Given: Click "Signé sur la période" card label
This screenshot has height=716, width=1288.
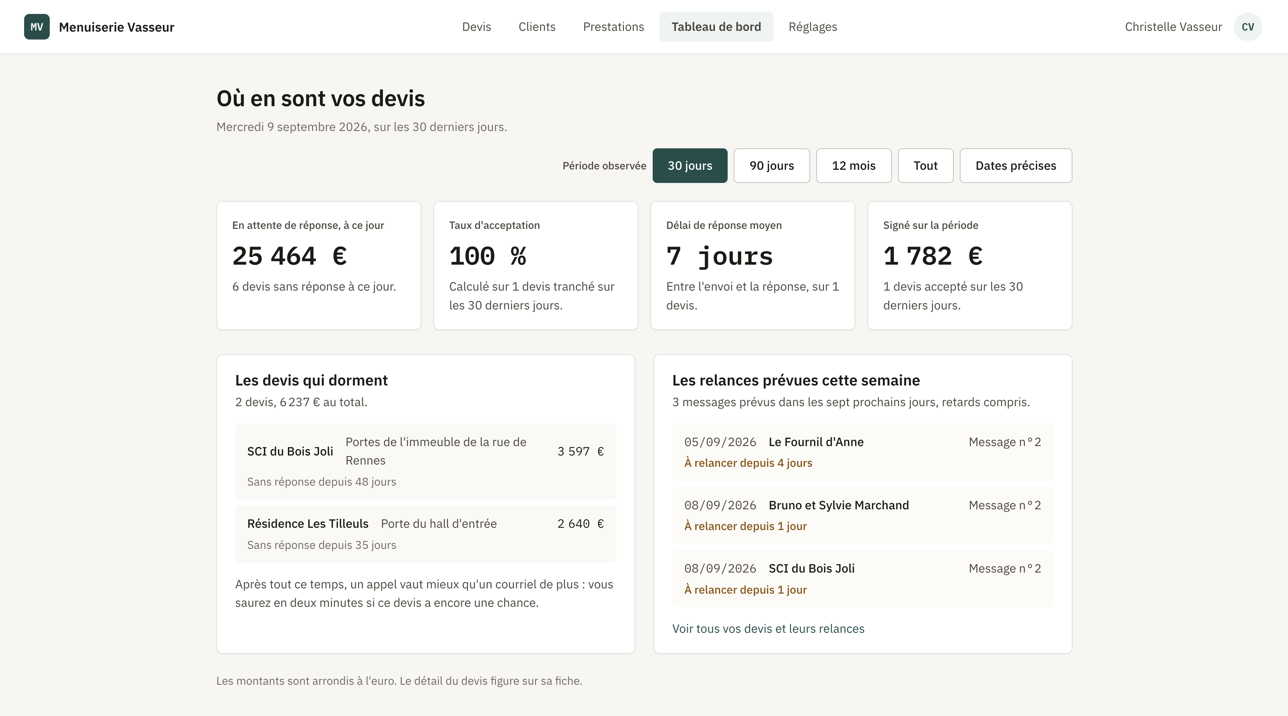Looking at the screenshot, I should [930, 225].
